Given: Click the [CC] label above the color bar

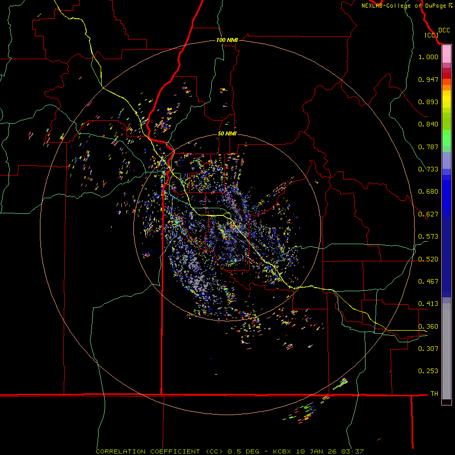Looking at the screenshot, I should [432, 35].
